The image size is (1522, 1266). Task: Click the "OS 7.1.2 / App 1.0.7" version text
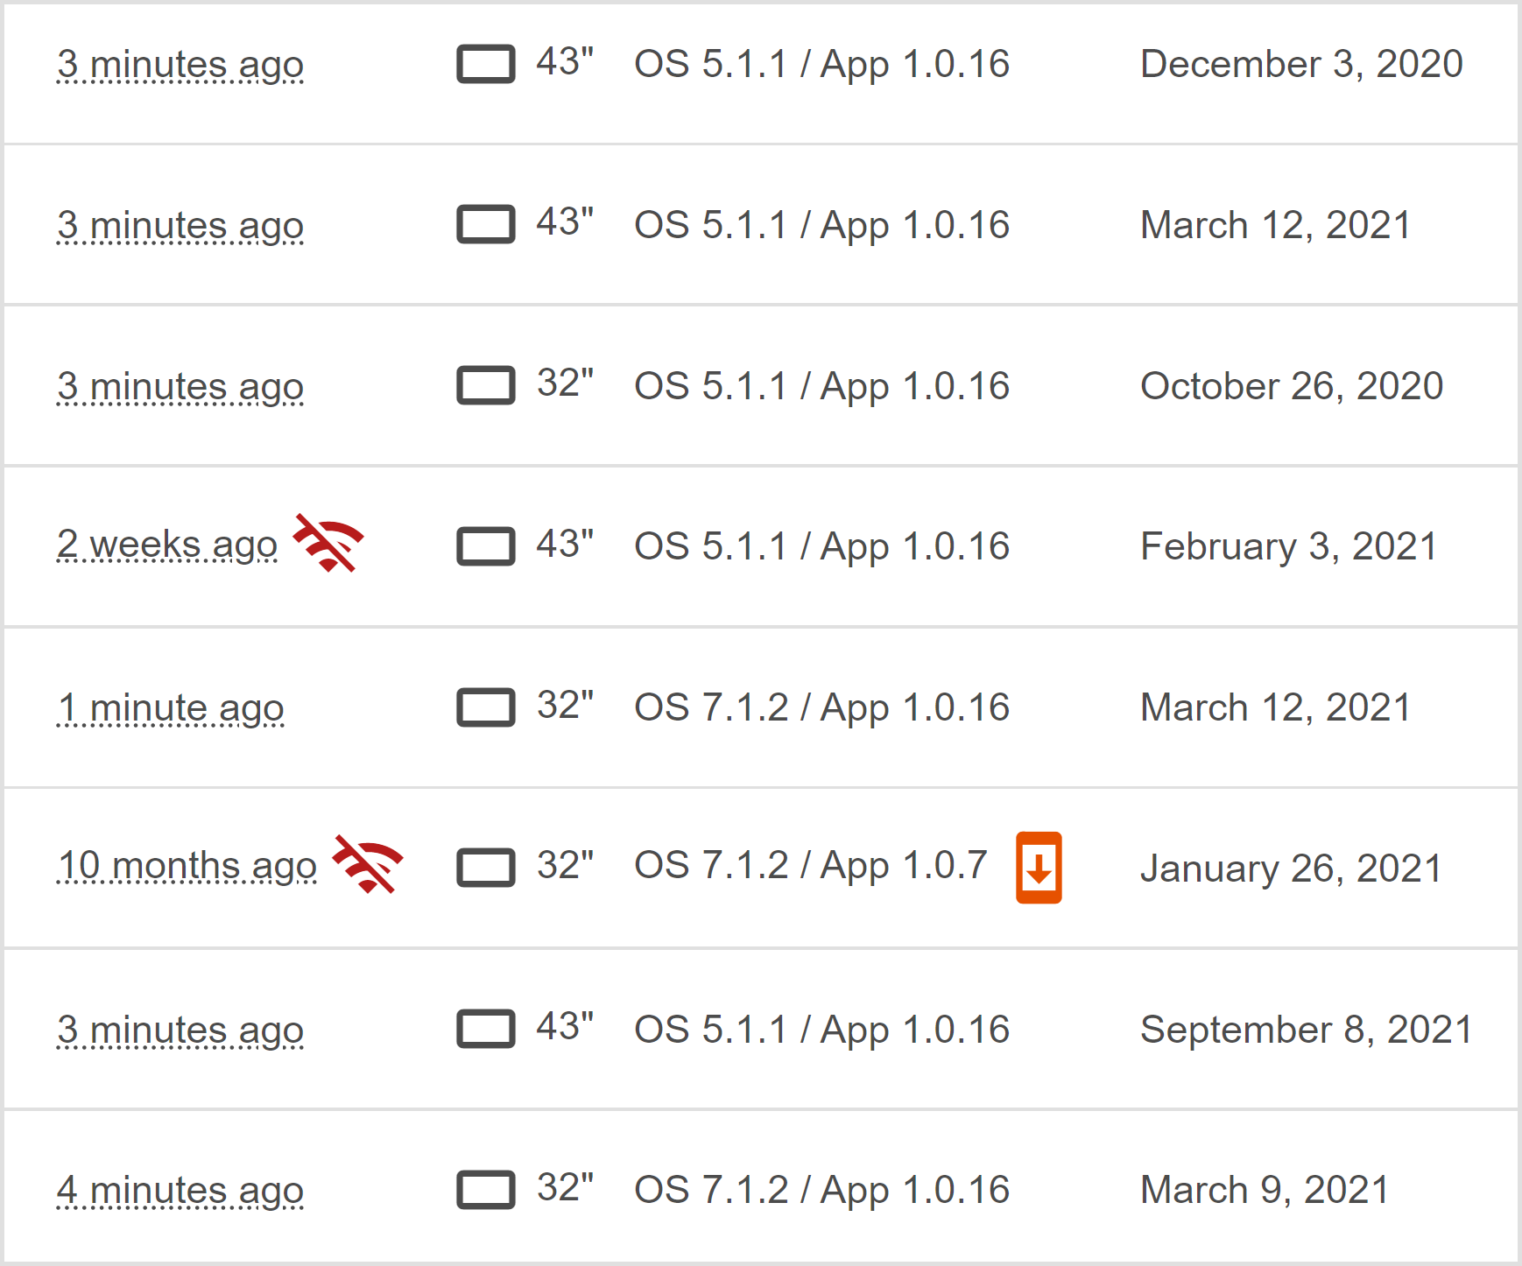811,866
